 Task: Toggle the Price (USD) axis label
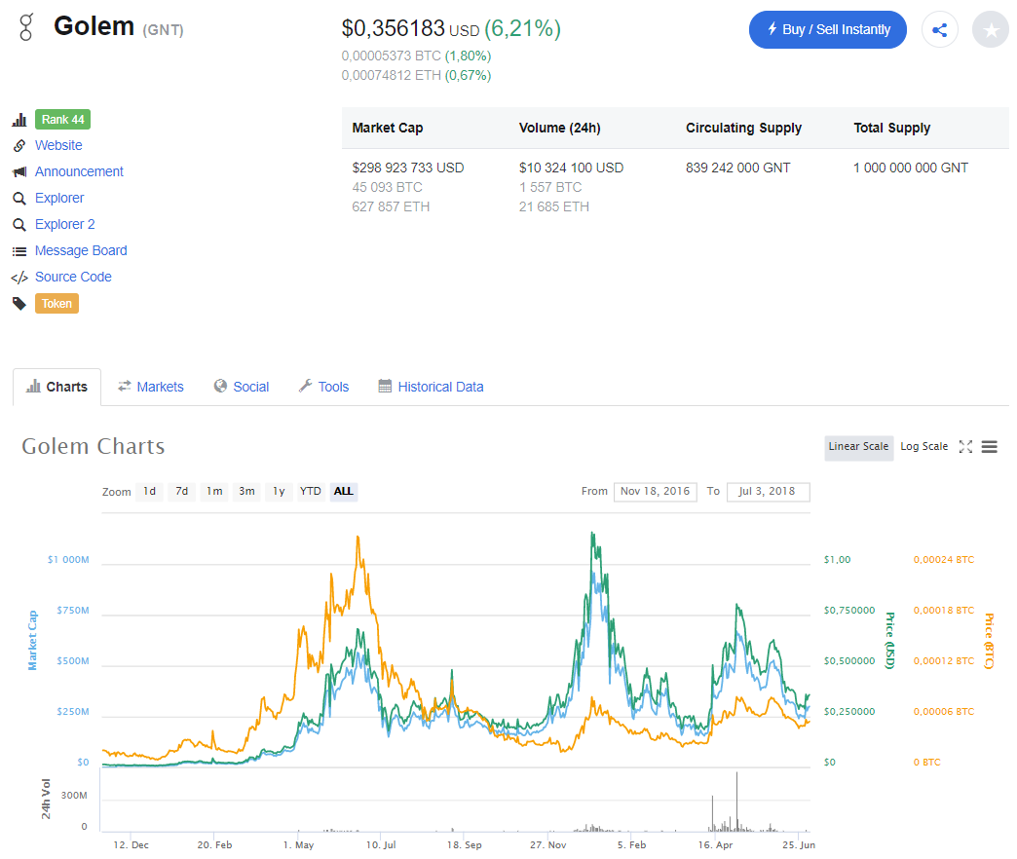click(890, 641)
